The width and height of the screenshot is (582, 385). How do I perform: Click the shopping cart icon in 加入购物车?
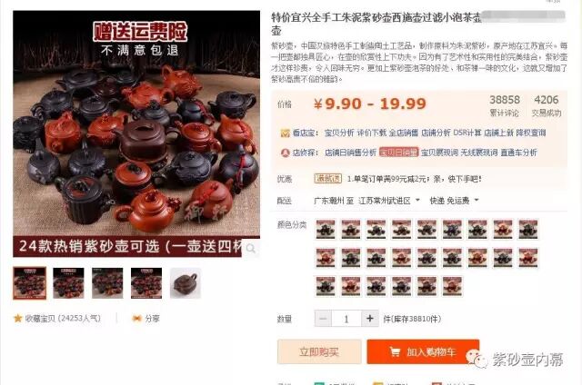(x=395, y=351)
